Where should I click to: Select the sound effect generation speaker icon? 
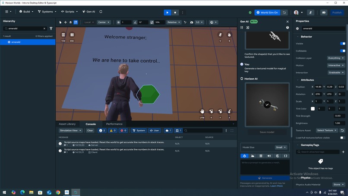click(x=269, y=156)
